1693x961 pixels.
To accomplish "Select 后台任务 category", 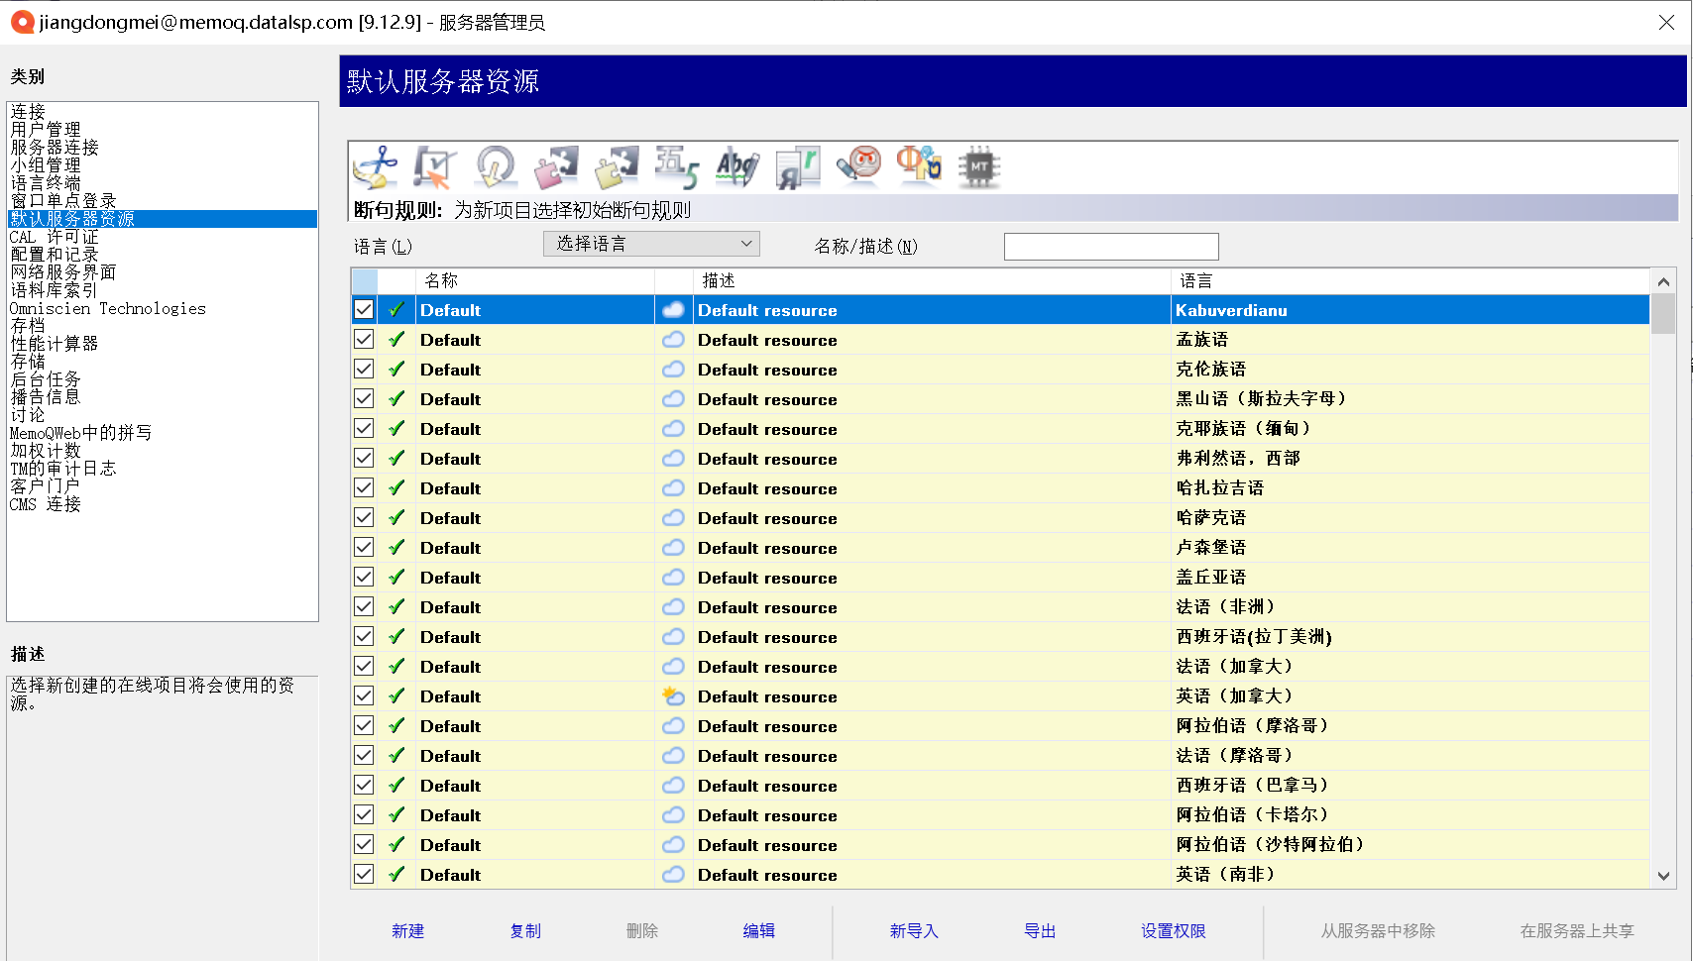I will pyautogui.click(x=46, y=379).
